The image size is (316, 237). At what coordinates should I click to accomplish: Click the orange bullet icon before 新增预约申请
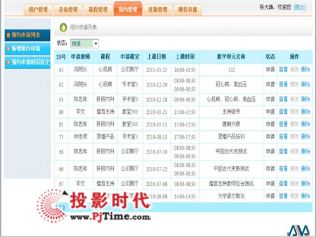tap(8, 49)
